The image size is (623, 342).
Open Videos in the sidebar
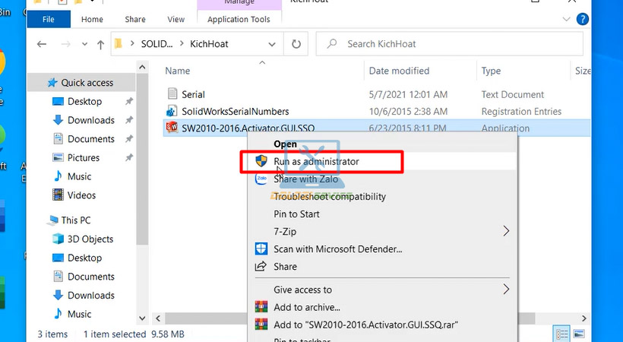coord(81,195)
